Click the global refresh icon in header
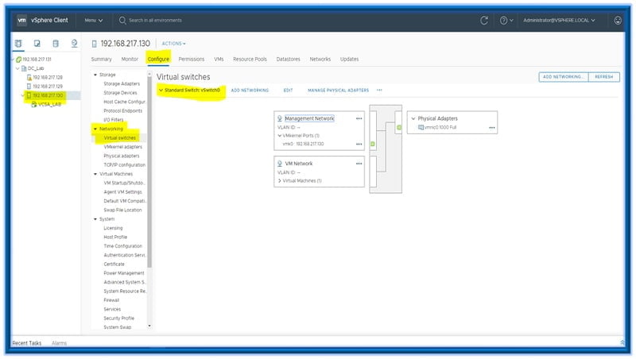Screen dimensions: 636x359 pos(484,20)
